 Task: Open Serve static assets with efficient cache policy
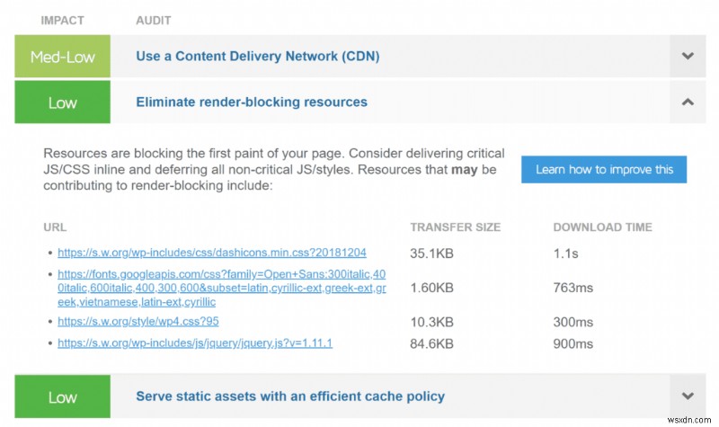point(290,396)
